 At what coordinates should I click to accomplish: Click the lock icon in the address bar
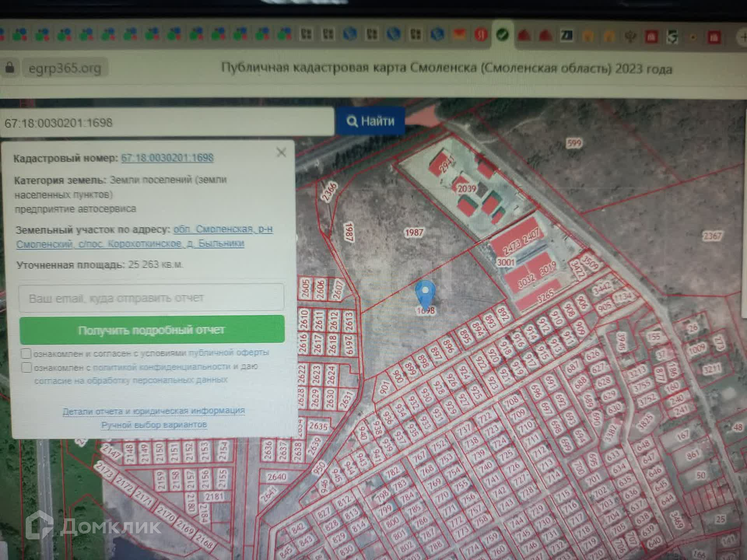10,68
